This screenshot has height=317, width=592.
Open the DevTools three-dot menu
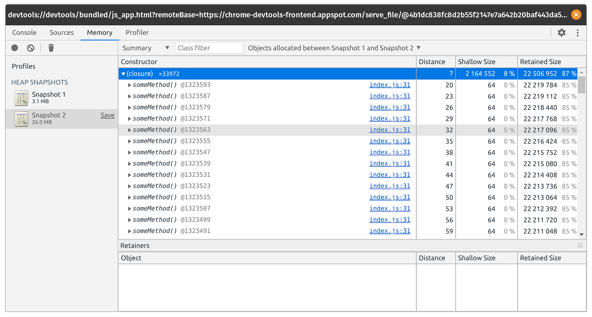coord(578,33)
